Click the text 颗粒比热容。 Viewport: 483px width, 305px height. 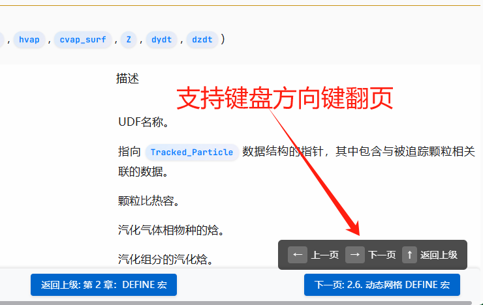pos(149,201)
